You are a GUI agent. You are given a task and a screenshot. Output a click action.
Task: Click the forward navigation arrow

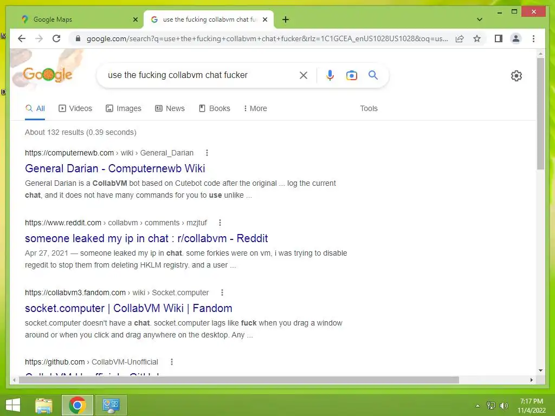39,38
